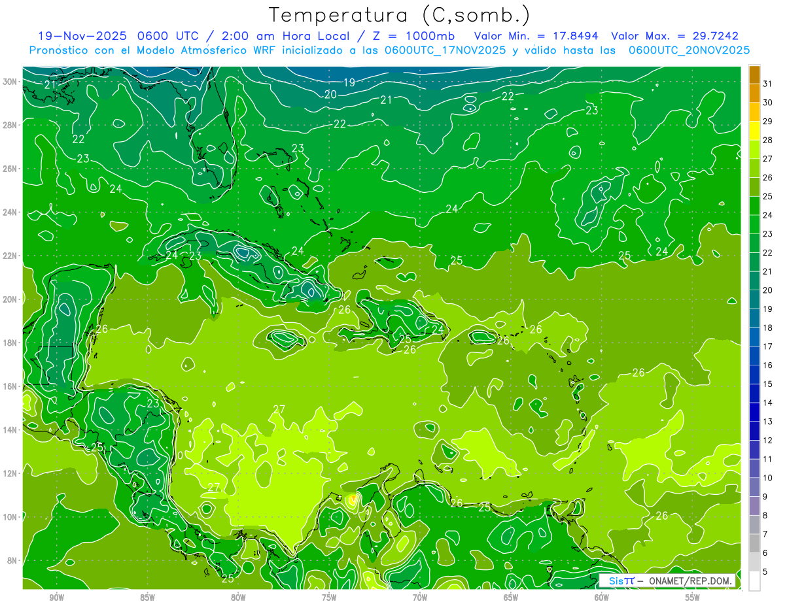Click the '85W' longitude axis label

pos(147,598)
